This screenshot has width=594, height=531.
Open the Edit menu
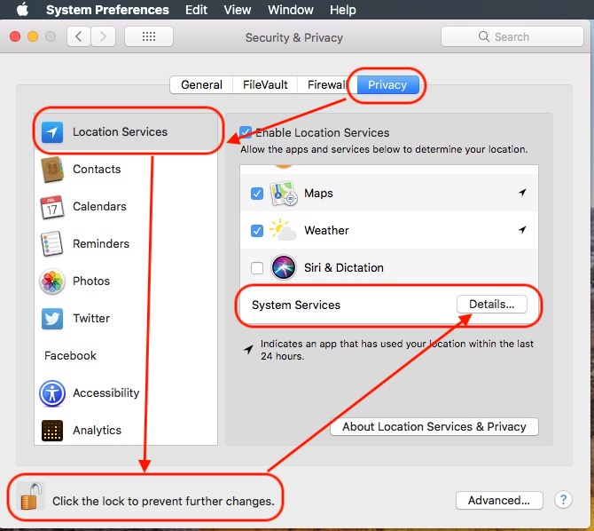point(196,10)
